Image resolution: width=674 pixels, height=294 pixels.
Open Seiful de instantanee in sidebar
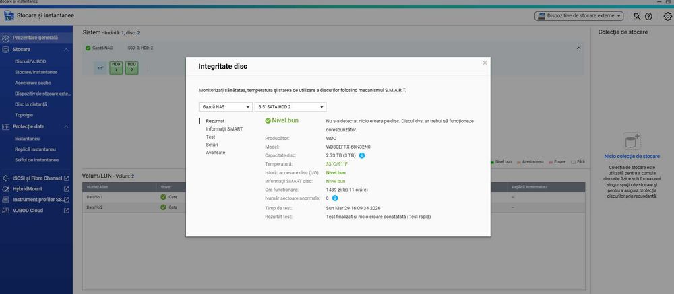[36, 160]
